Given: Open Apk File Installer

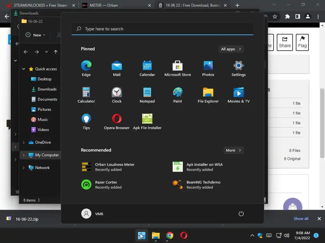Looking at the screenshot, I should click(x=147, y=122).
